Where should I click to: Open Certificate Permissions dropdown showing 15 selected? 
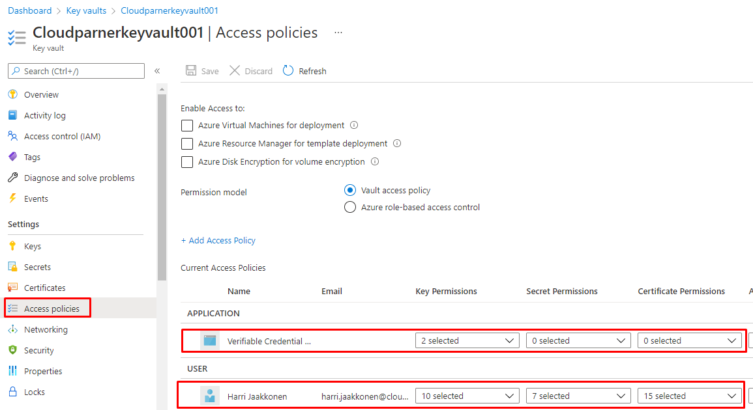click(689, 396)
